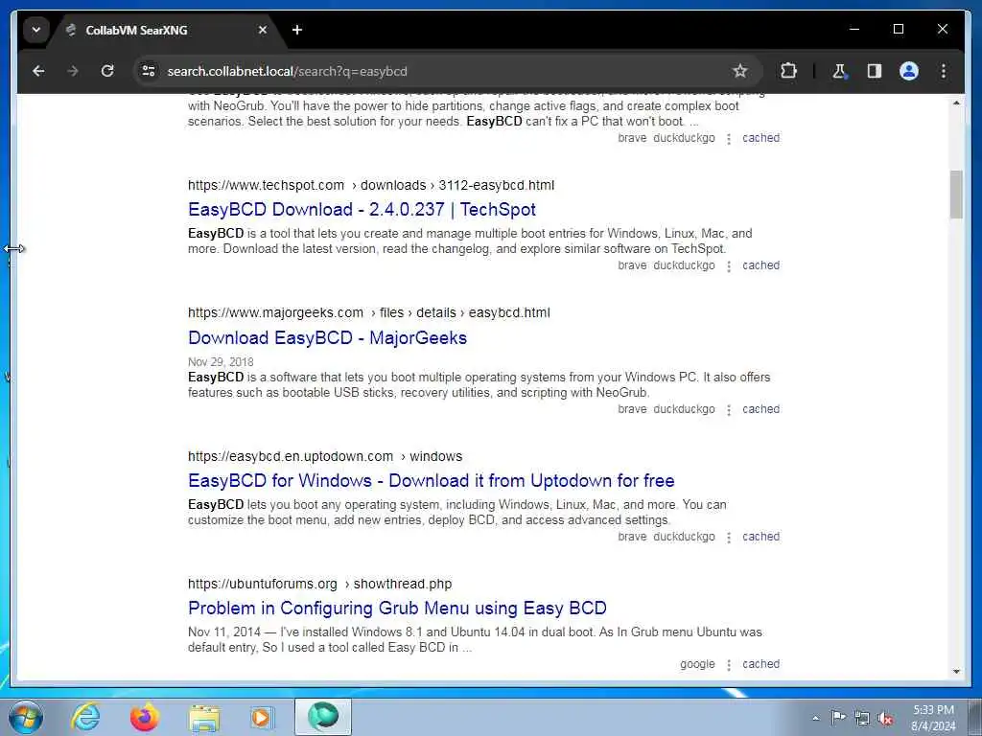The image size is (982, 736).
Task: Open cached link for MajorGeeks result
Action: click(760, 409)
